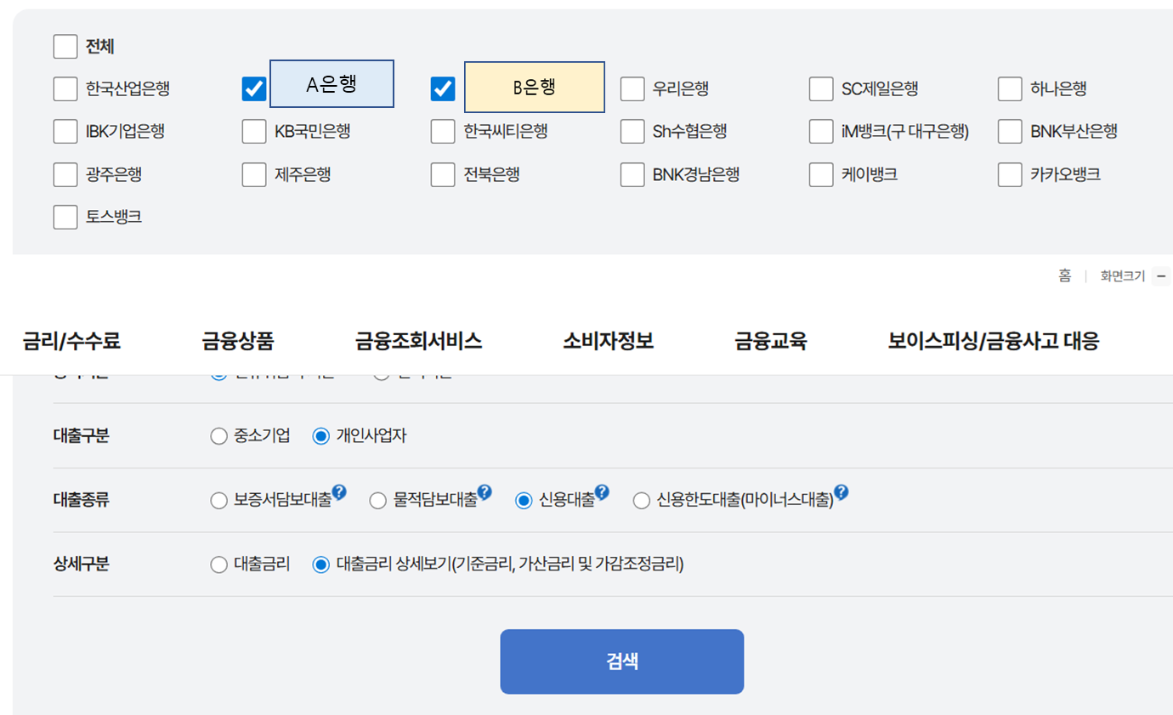Image resolution: width=1173 pixels, height=715 pixels.
Task: Select the 보증서담보대출 radio option
Action: click(x=218, y=501)
